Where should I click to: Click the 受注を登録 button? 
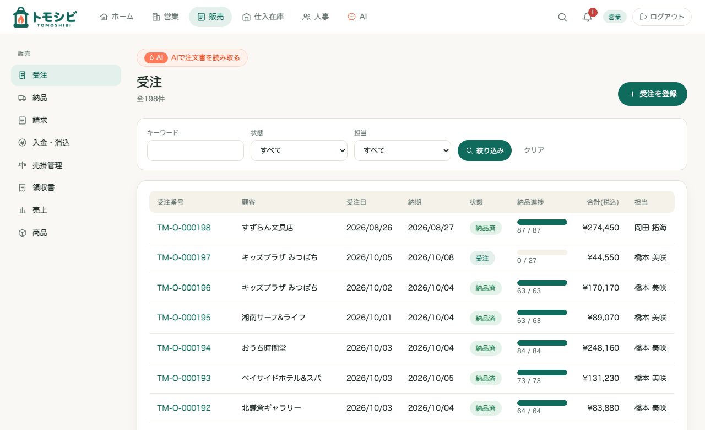click(x=653, y=94)
